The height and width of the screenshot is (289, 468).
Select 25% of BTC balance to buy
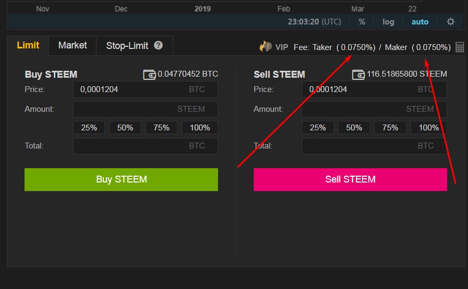click(x=89, y=128)
